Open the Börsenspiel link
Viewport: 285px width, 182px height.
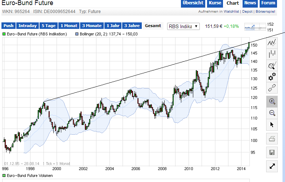265,12
